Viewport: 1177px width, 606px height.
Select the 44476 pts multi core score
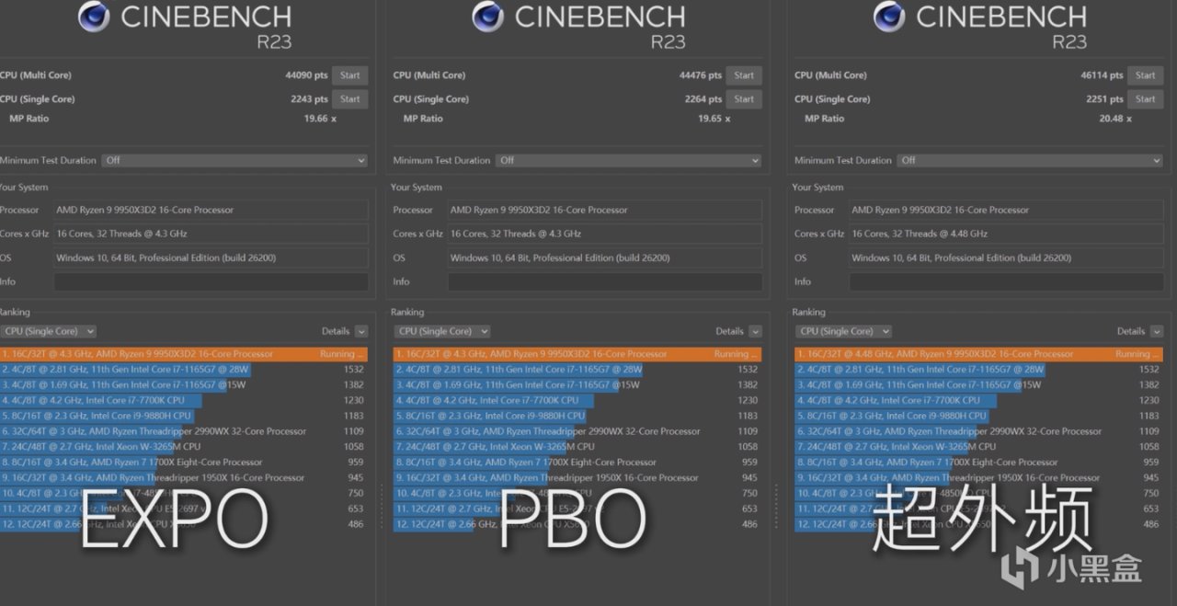pyautogui.click(x=701, y=75)
